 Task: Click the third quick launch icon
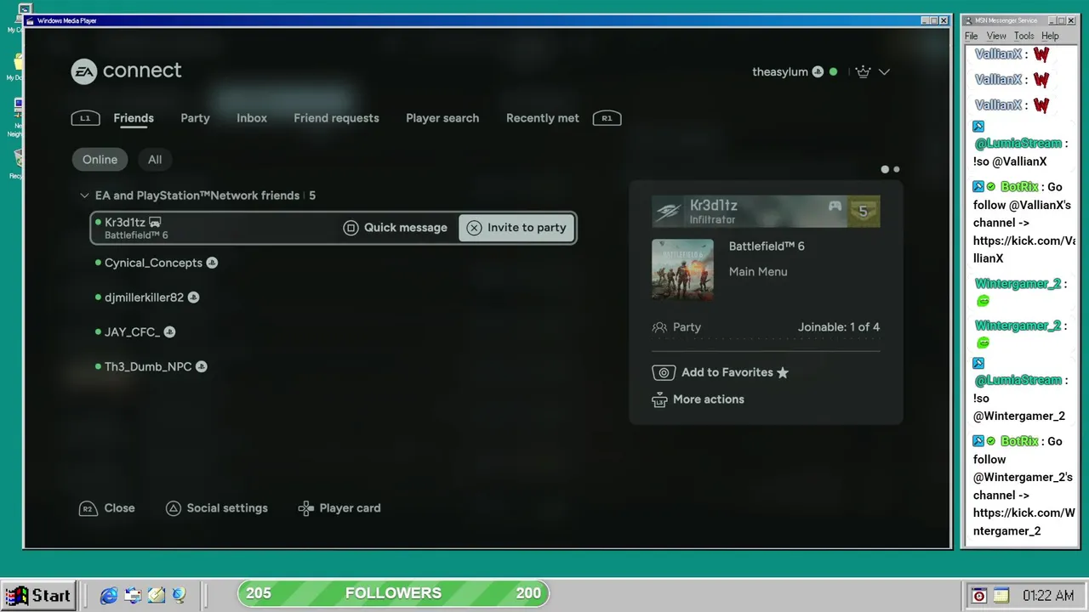click(156, 596)
